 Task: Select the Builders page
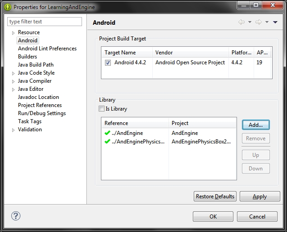coord(27,57)
